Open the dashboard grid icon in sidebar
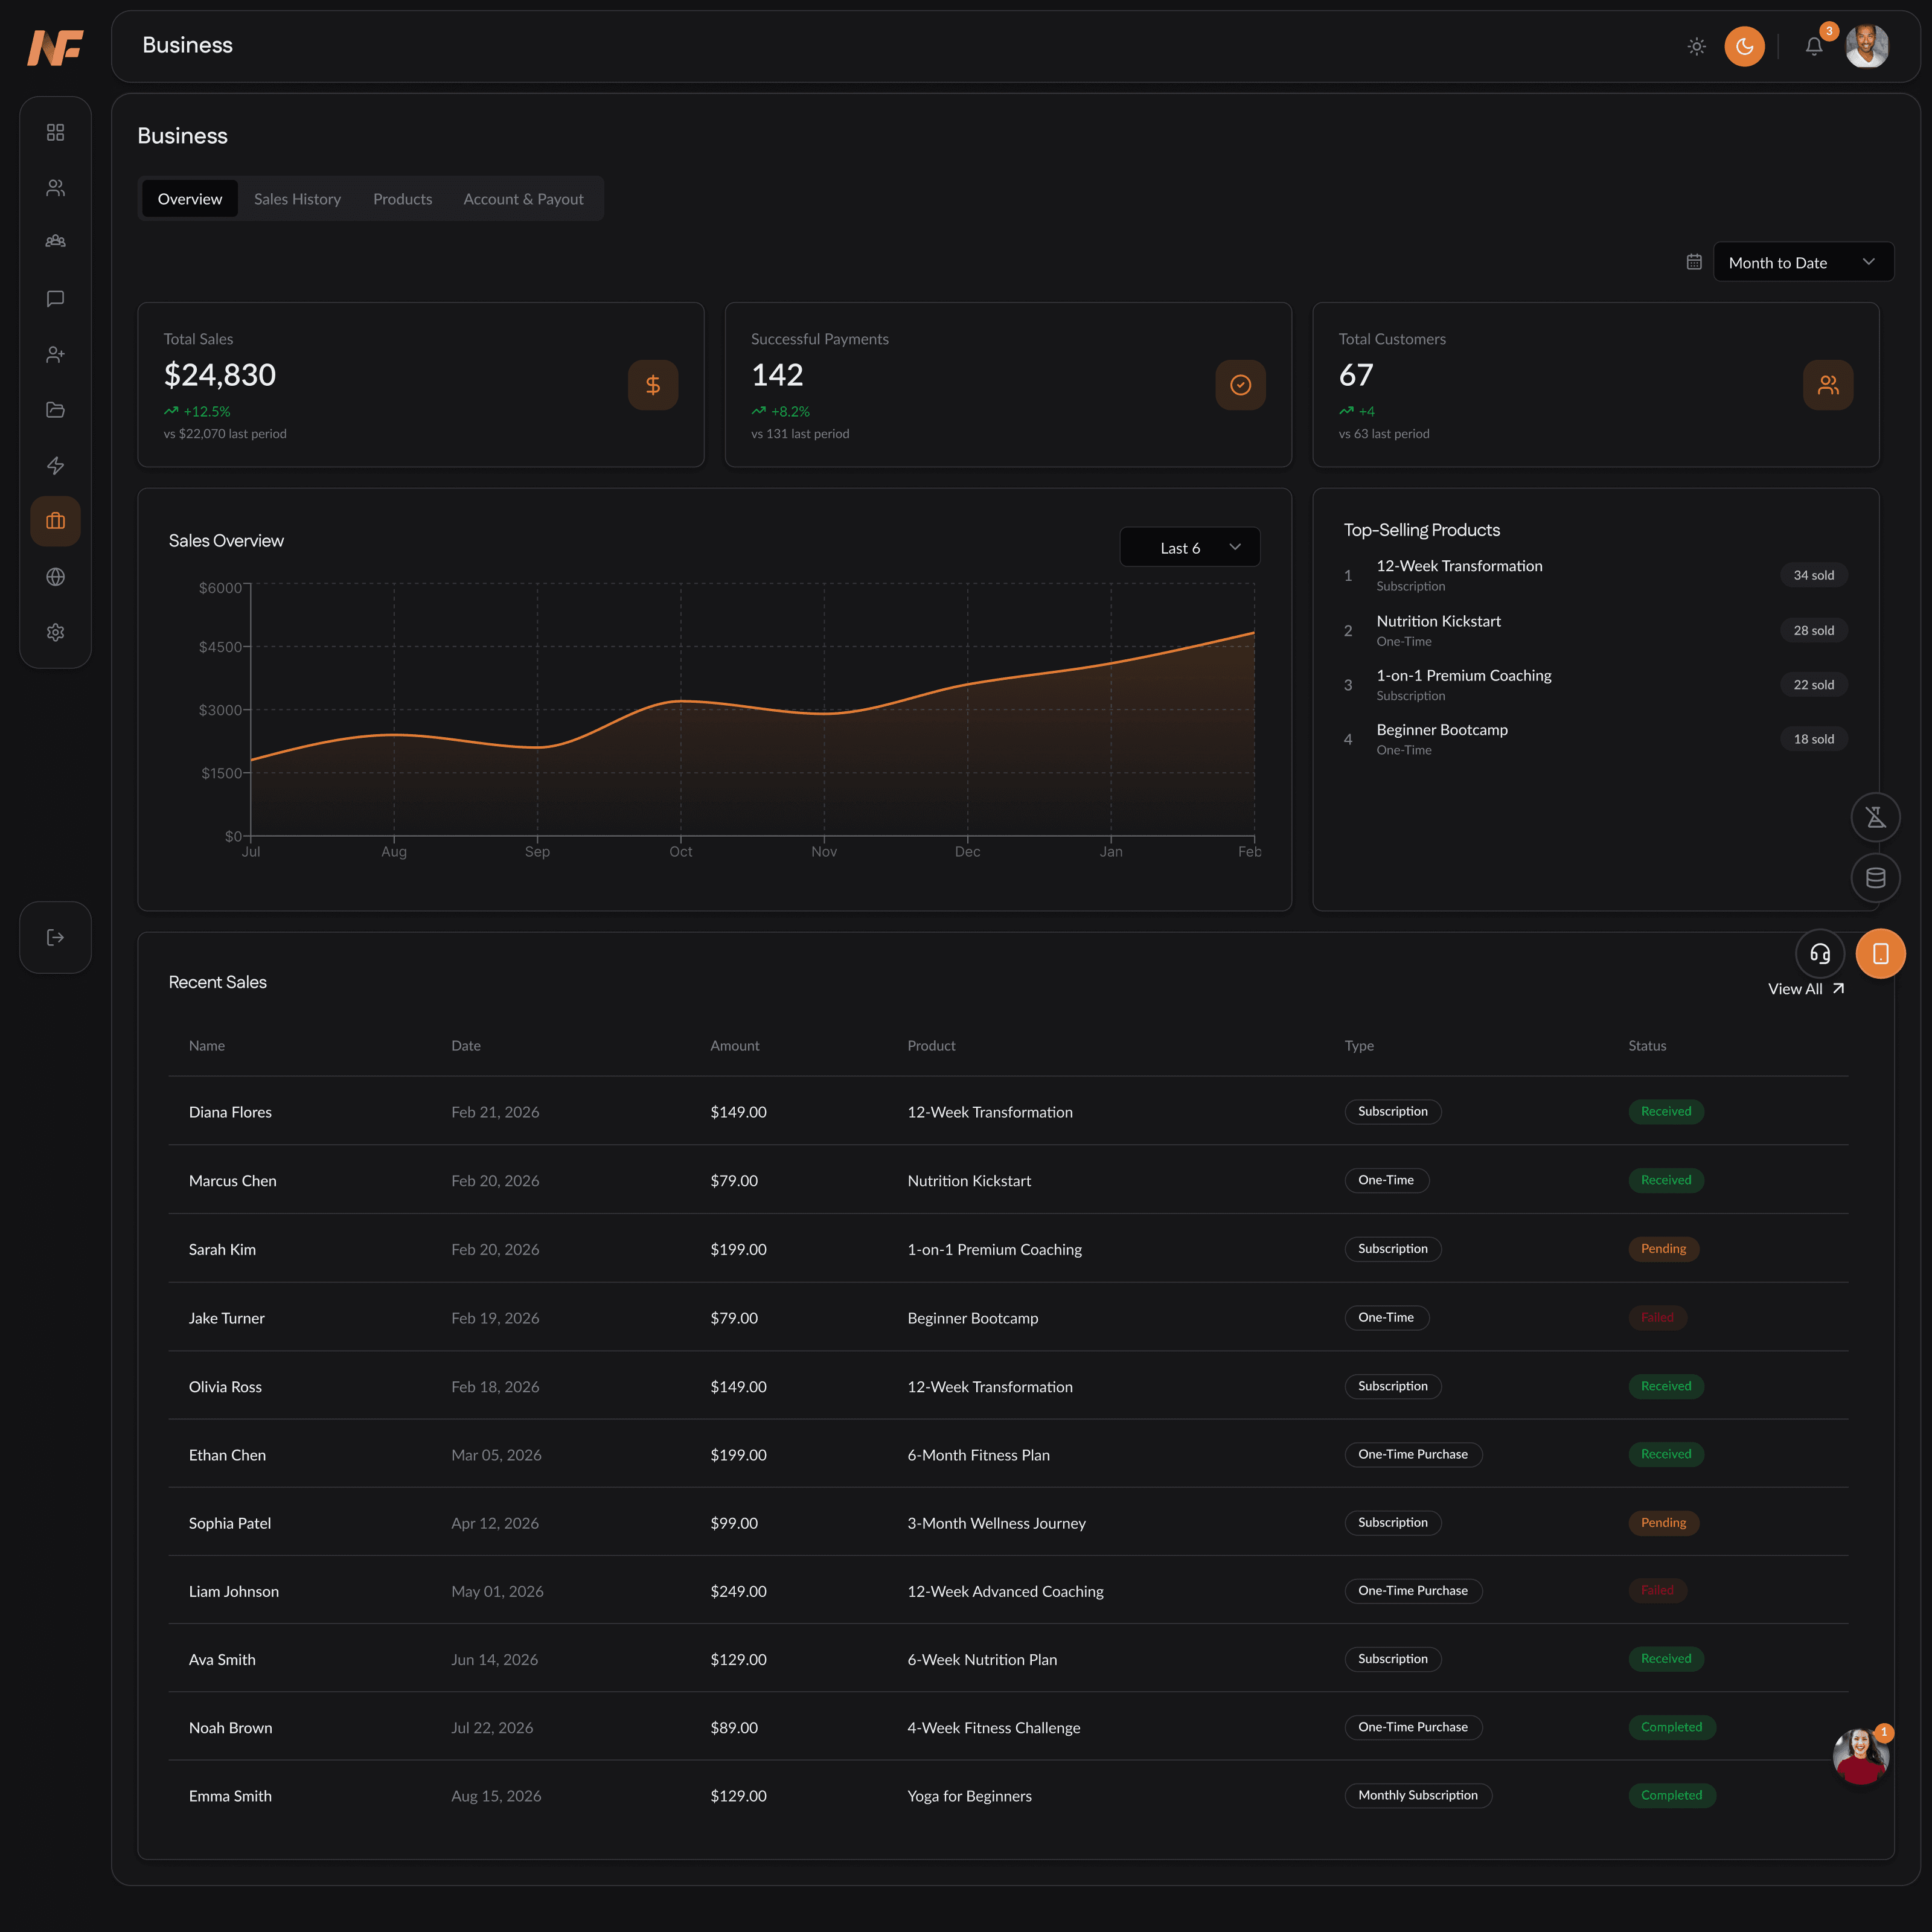 56,132
